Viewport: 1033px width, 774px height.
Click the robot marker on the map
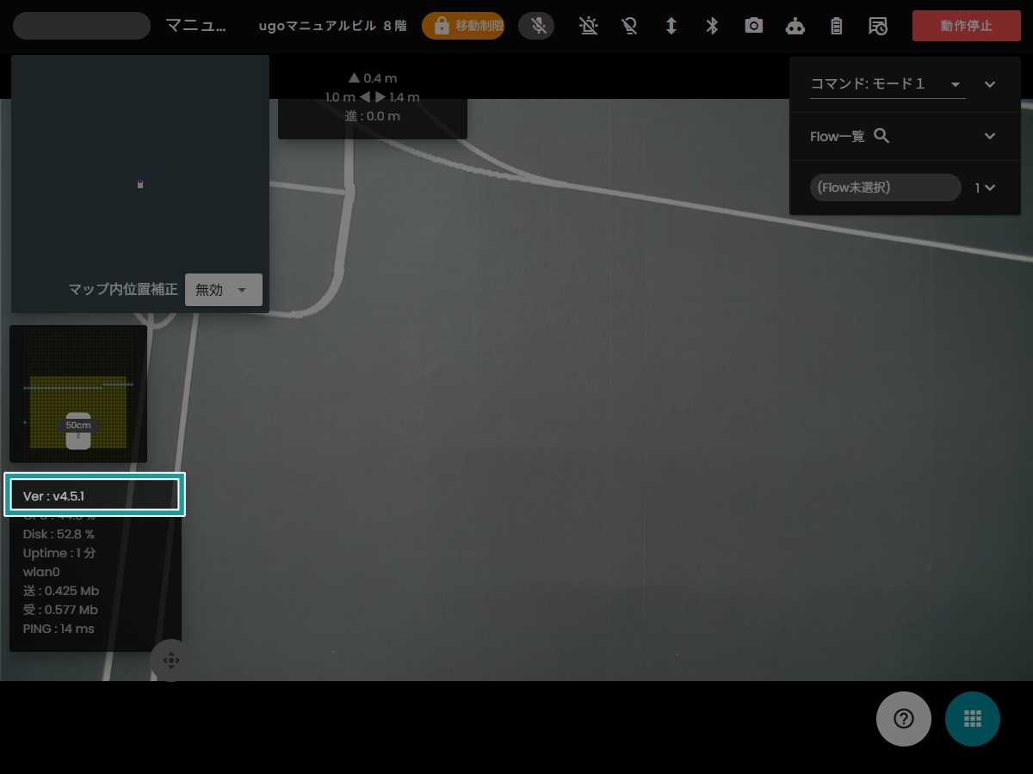coord(140,183)
